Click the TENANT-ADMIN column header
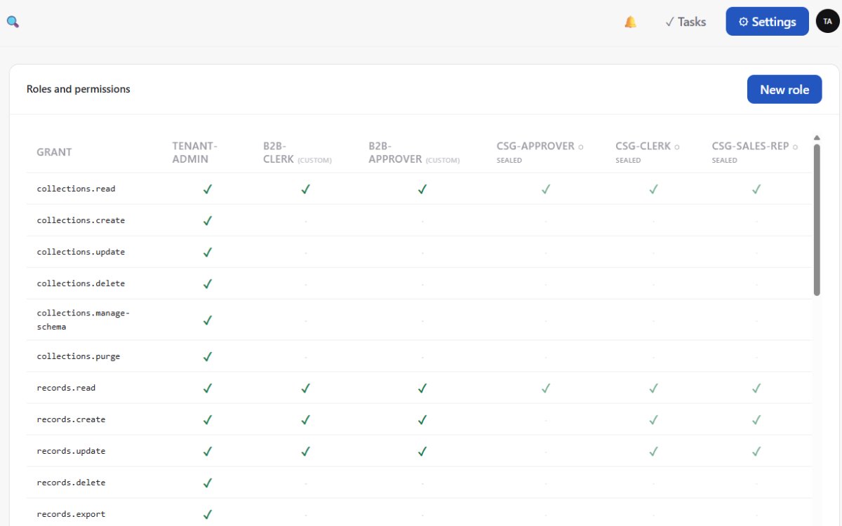 click(x=195, y=152)
